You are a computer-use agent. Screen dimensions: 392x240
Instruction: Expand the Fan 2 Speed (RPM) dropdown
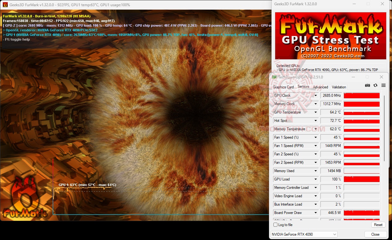(x=316, y=162)
